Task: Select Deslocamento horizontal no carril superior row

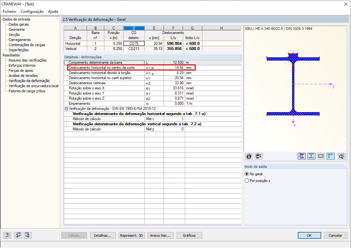Action: coord(152,78)
